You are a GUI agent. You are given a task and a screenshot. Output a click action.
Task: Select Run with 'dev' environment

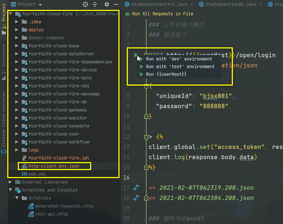[179, 59]
